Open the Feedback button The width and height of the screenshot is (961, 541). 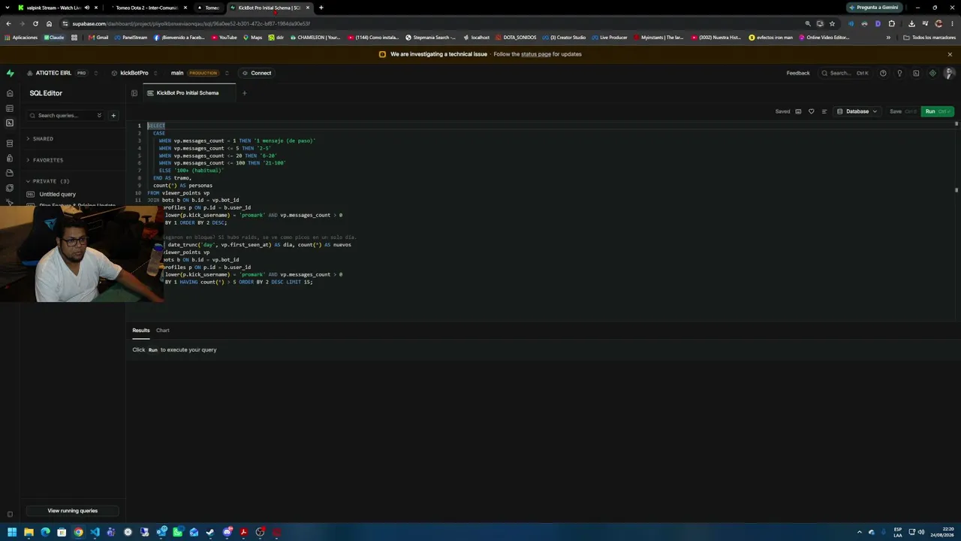pos(798,73)
